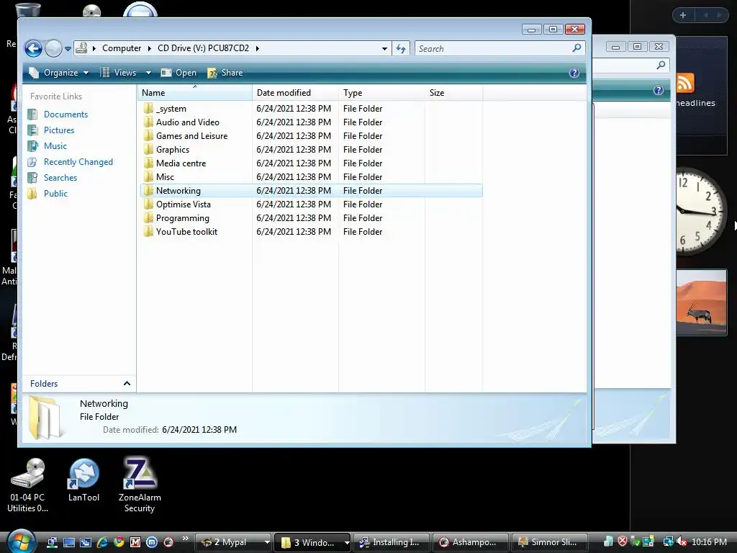
Task: Select the Misc folder
Action: (x=165, y=177)
